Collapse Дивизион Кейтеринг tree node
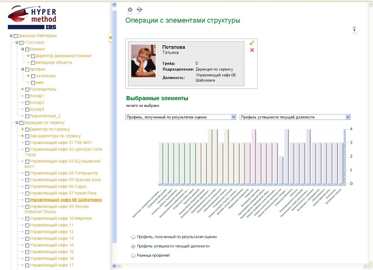 [x=11, y=36]
